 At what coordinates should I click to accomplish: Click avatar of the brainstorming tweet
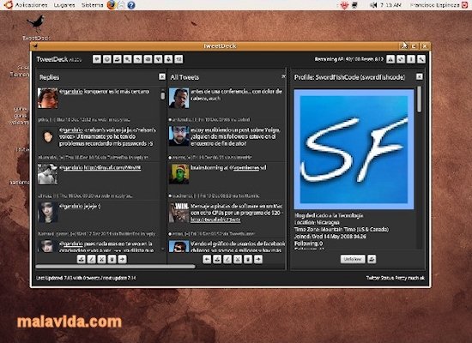(179, 174)
